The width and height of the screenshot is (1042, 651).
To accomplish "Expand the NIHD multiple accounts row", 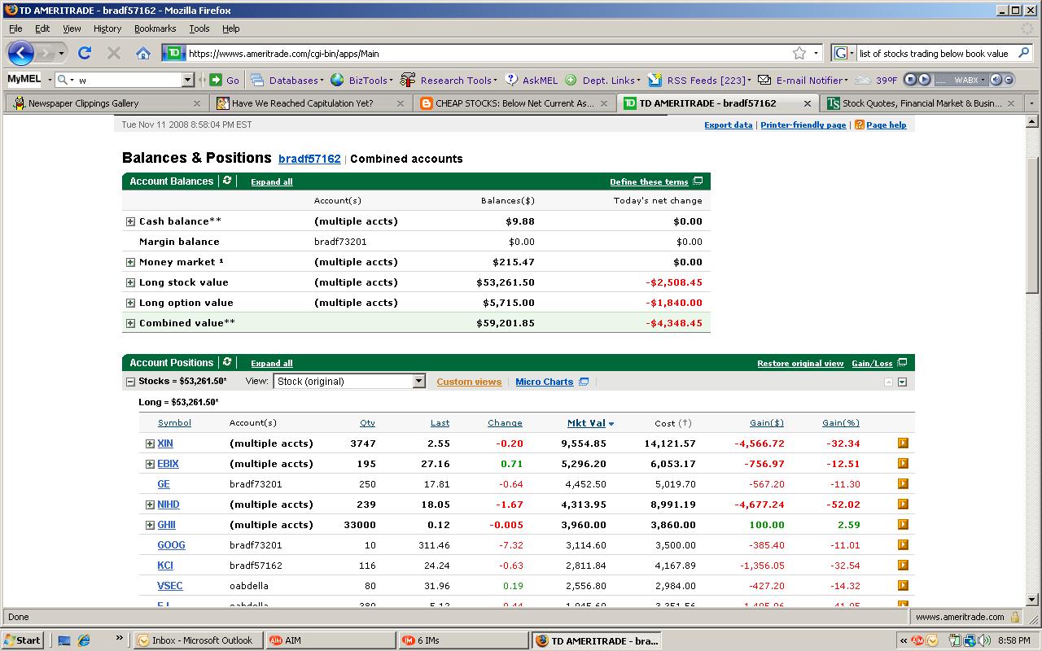I will click(x=150, y=505).
